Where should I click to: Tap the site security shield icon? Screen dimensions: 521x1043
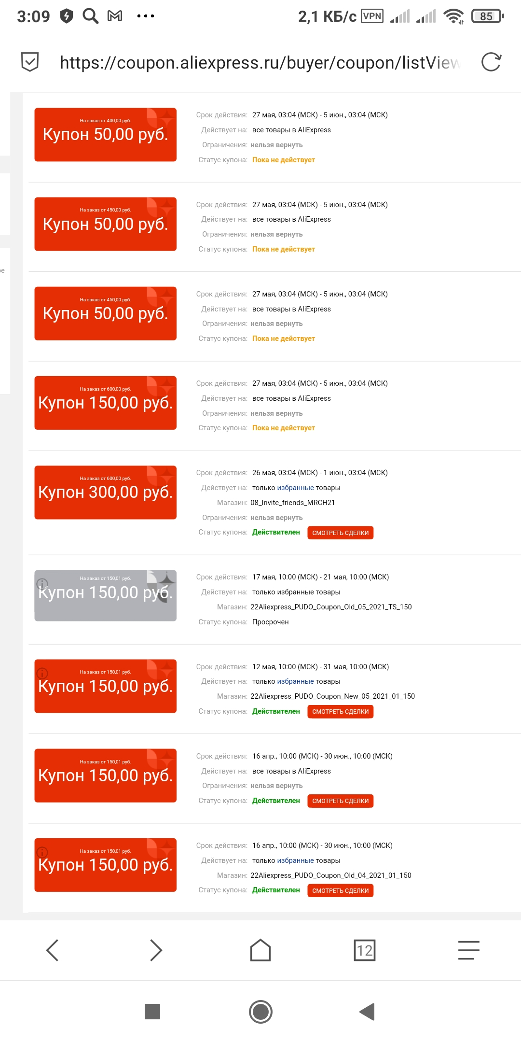click(30, 62)
